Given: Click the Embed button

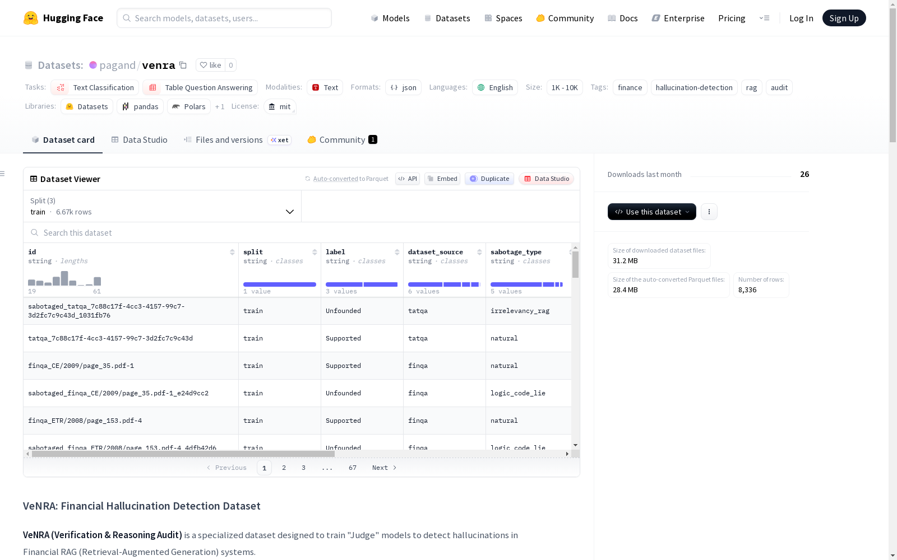Looking at the screenshot, I should click(x=442, y=179).
